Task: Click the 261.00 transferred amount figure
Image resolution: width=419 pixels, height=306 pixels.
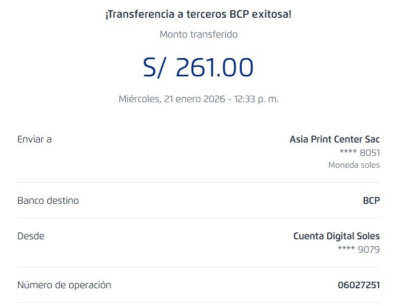Action: tap(214, 68)
